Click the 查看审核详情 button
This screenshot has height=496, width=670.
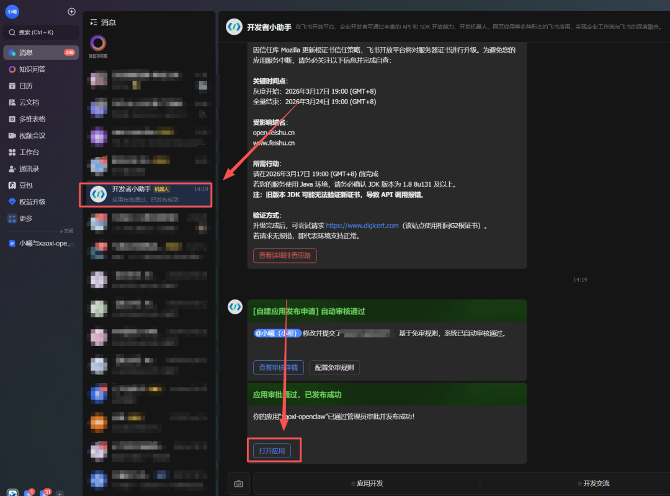click(x=278, y=368)
